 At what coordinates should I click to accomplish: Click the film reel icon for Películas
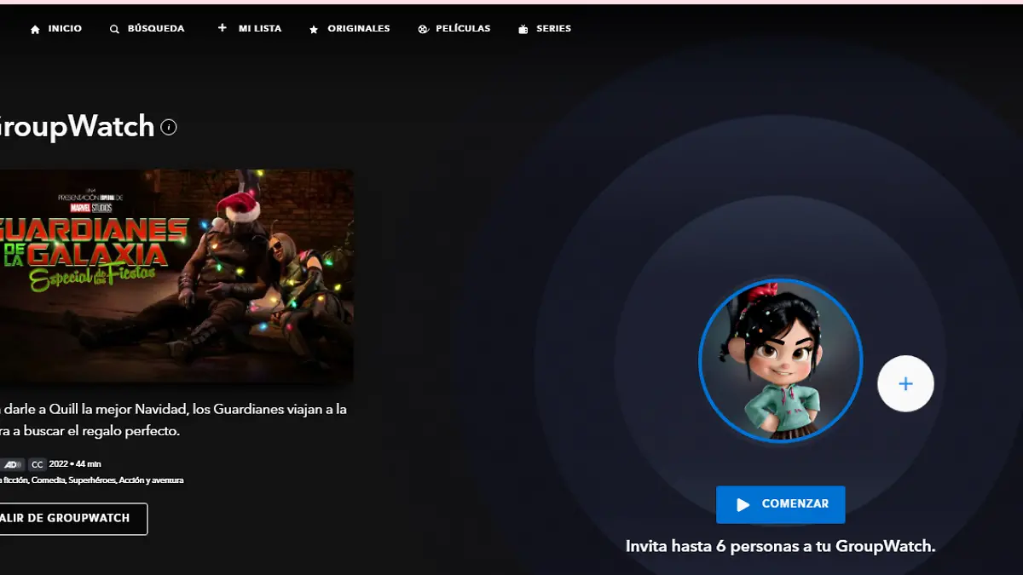point(423,28)
